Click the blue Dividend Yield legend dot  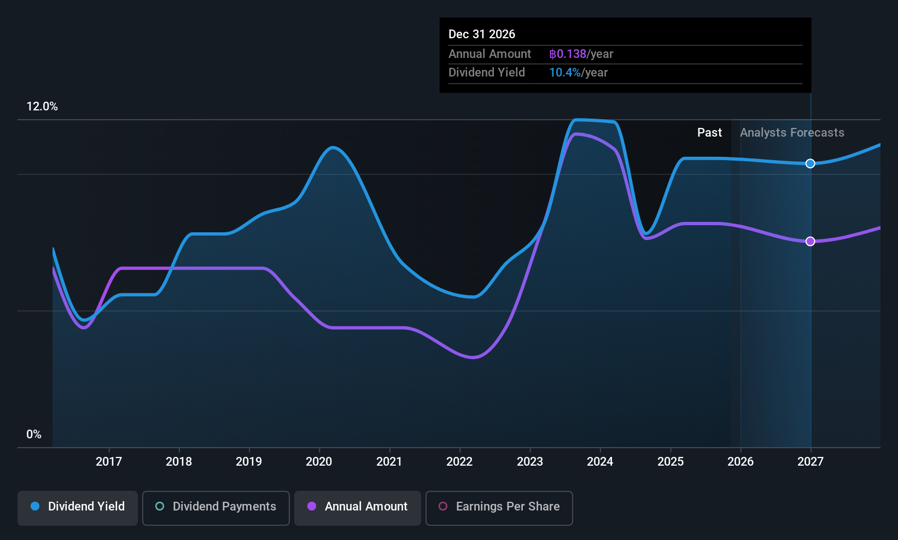tap(35, 507)
